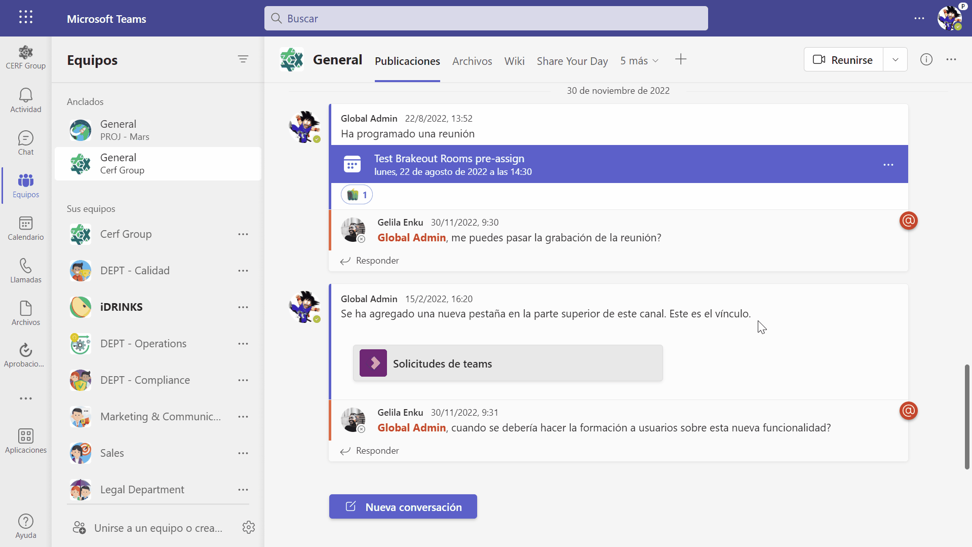Click the reaction badge with count 1
This screenshot has height=547, width=972.
(x=357, y=195)
